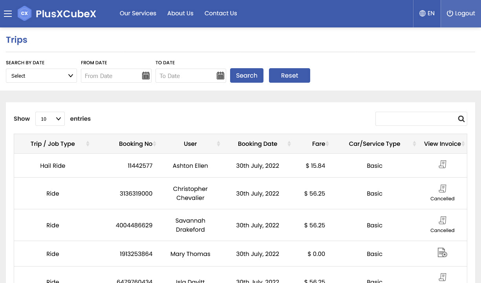Click user name Christopher Chevalier
Screen dimensions: 481x283
pos(190,193)
